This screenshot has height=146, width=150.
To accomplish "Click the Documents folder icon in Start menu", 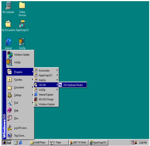I will click(x=10, y=87).
